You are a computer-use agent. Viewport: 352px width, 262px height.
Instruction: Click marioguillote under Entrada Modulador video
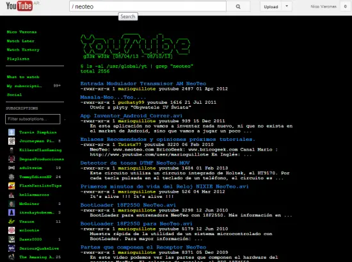click(x=137, y=89)
